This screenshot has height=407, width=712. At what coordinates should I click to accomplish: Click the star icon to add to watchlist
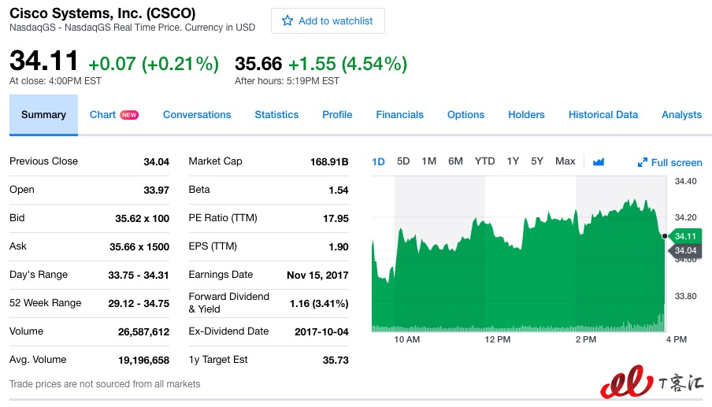[287, 21]
